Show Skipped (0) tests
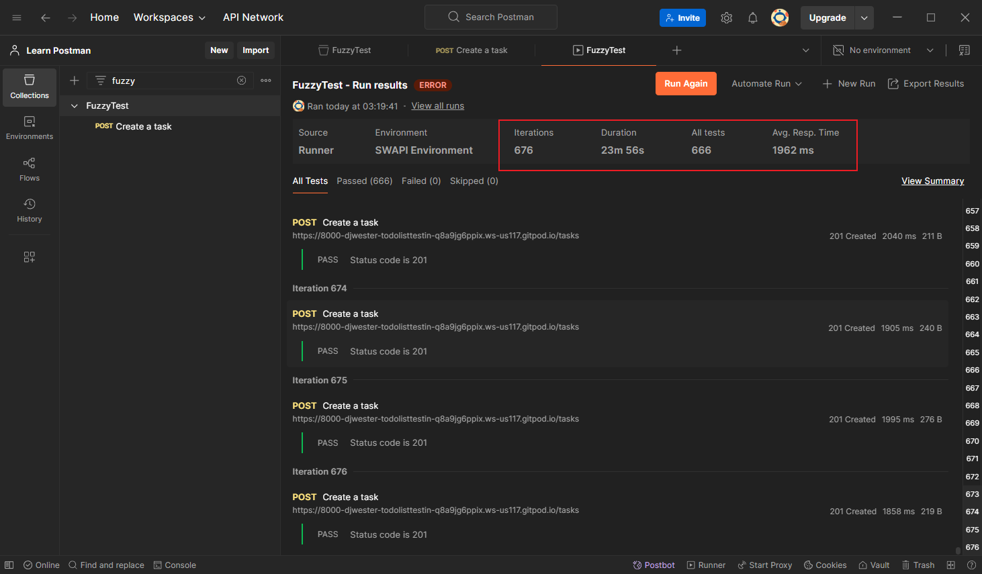 click(x=474, y=181)
